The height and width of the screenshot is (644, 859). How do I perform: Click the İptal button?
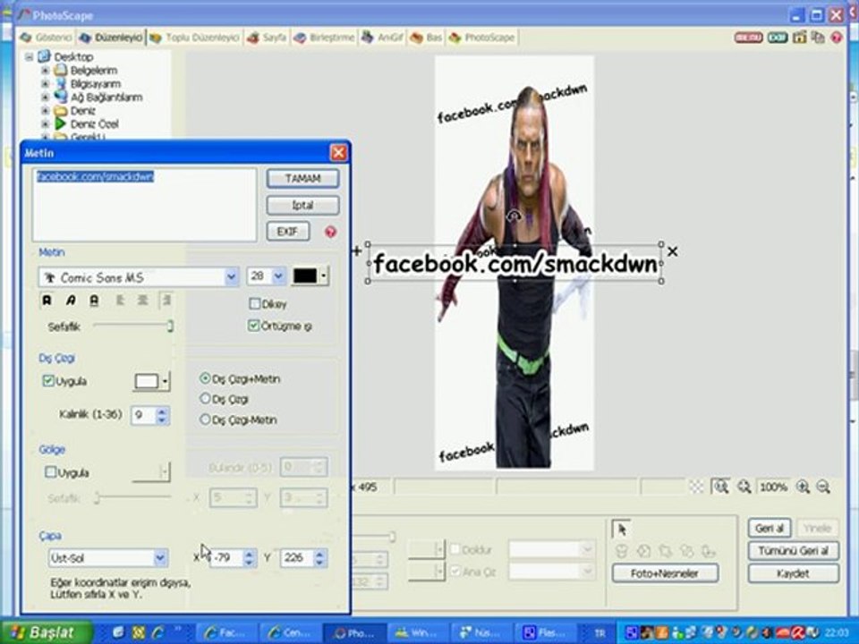(x=302, y=205)
